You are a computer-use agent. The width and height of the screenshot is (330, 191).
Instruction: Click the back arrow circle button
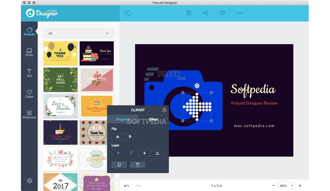point(127,13)
